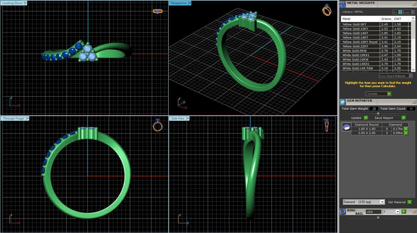The image size is (417, 233).
Task: Click the Metal column header
Action: [360, 19]
